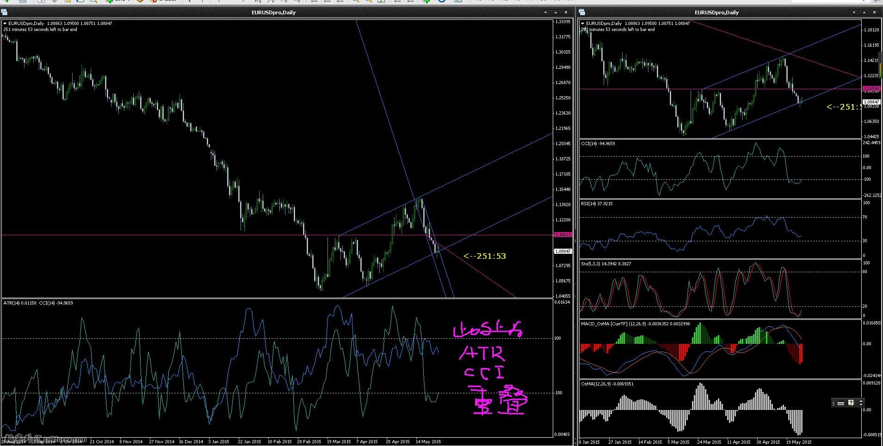Click the pink 1.10590 price tag on right axis
The width and height of the screenshot is (883, 446).
click(871, 88)
